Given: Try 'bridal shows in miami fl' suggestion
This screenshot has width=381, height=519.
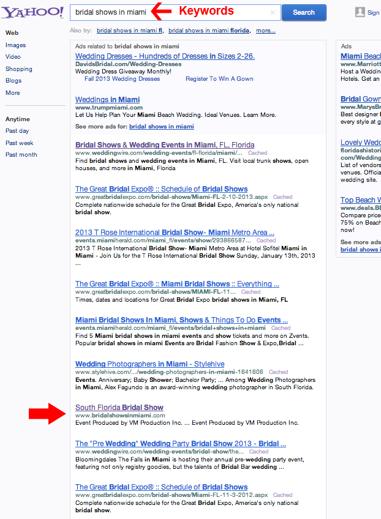Looking at the screenshot, I should 129,31.
